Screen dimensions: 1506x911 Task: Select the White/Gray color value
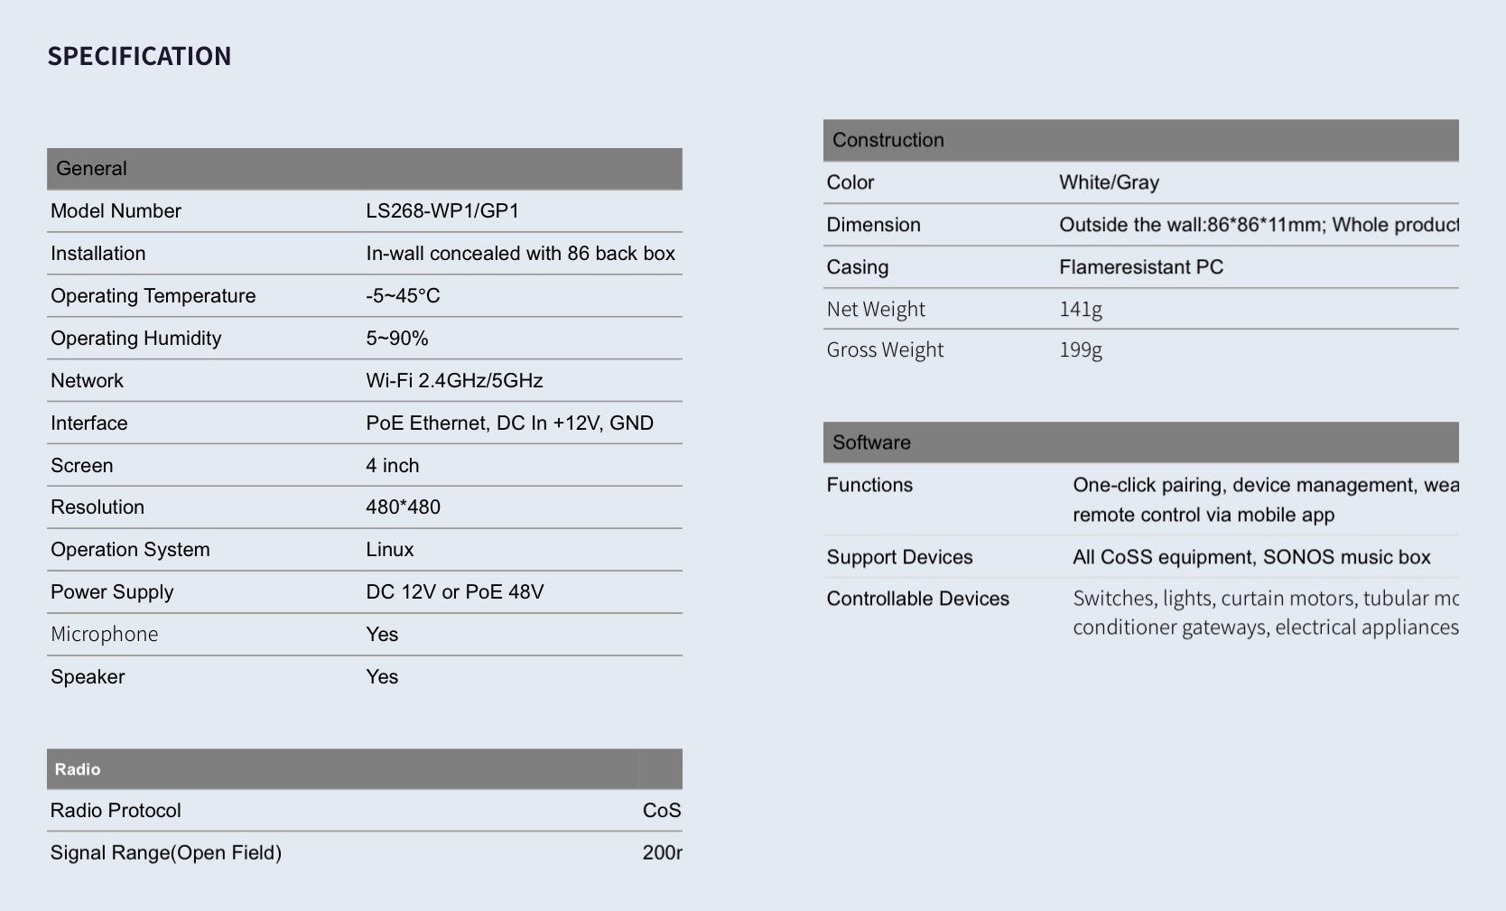pyautogui.click(x=1109, y=182)
